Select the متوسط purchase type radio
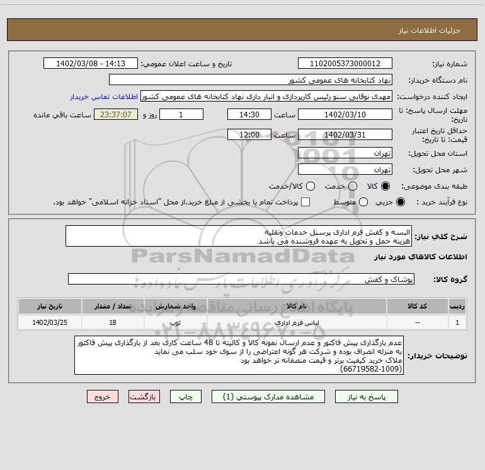 click(x=363, y=202)
